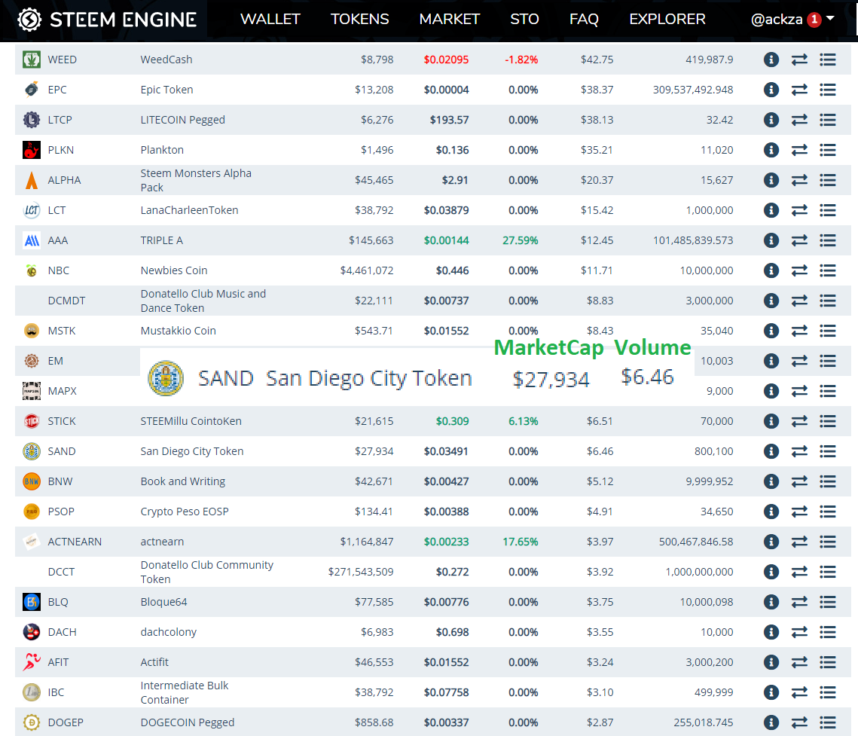Open list icon for AFIT row
858x736 pixels.
click(x=828, y=662)
